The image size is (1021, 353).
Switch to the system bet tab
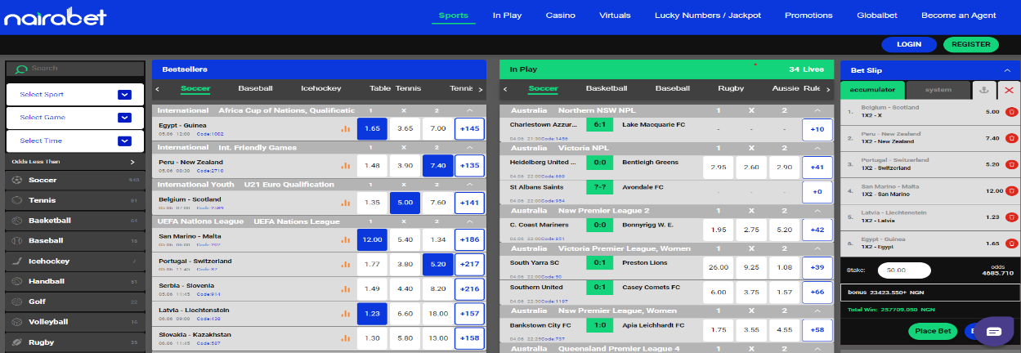coord(938,90)
